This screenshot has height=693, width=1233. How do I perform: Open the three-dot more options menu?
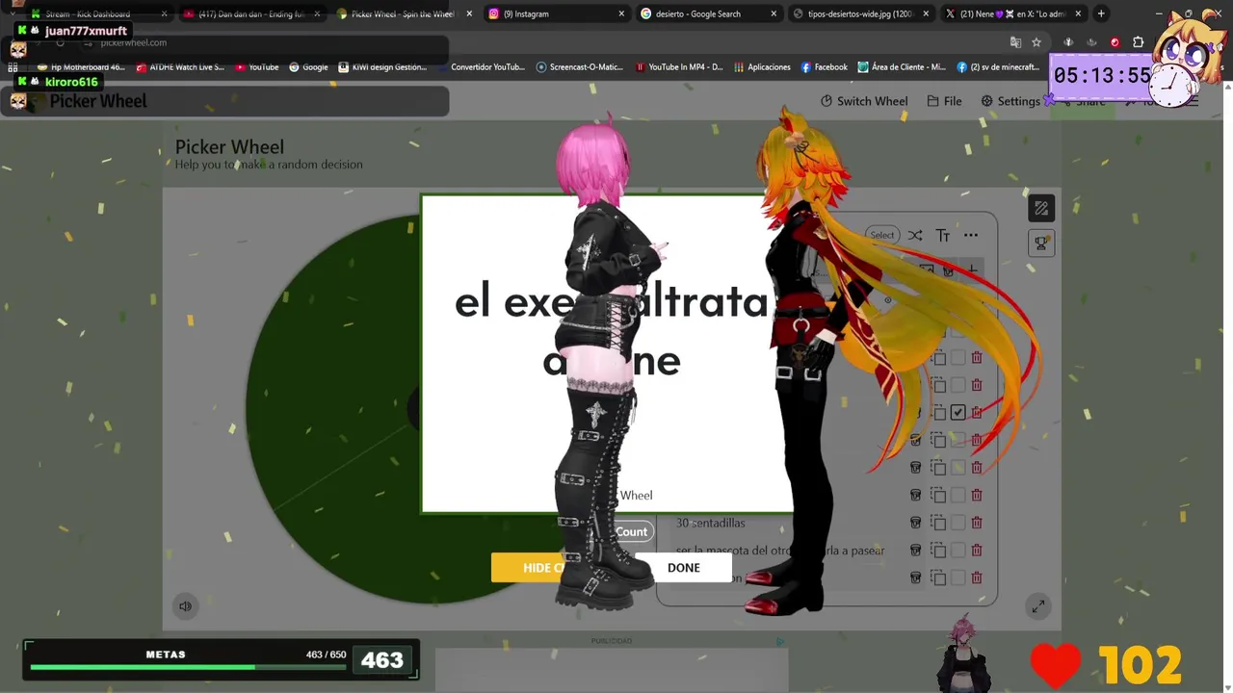click(971, 235)
